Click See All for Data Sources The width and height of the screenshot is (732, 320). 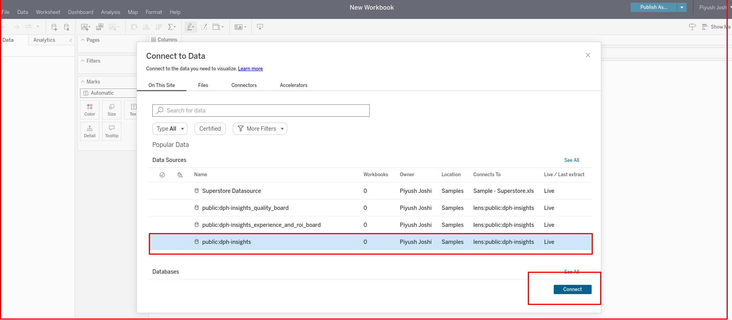[572, 160]
